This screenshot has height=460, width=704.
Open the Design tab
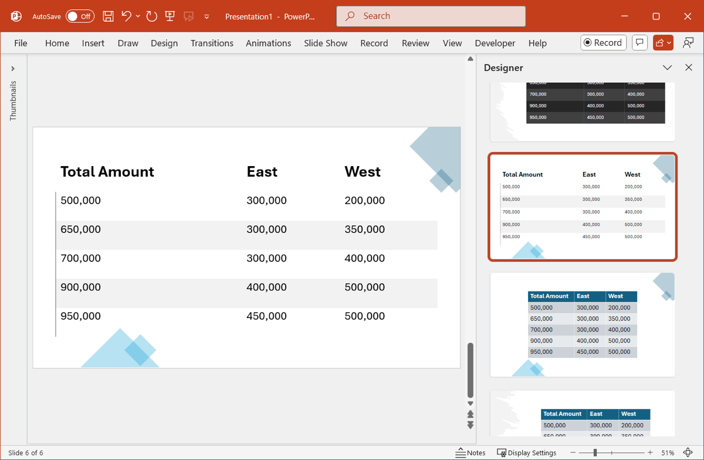(x=164, y=43)
